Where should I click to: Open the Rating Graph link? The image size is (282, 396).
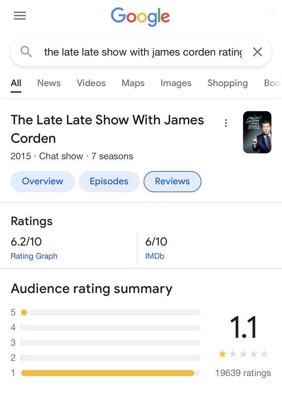(34, 256)
